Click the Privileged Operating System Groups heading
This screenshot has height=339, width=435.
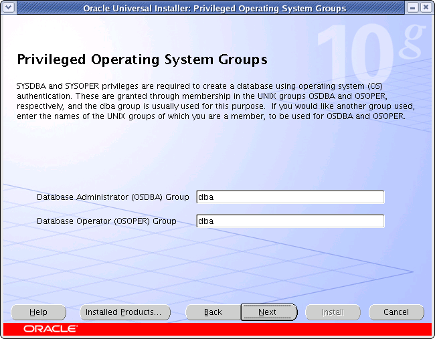142,60
